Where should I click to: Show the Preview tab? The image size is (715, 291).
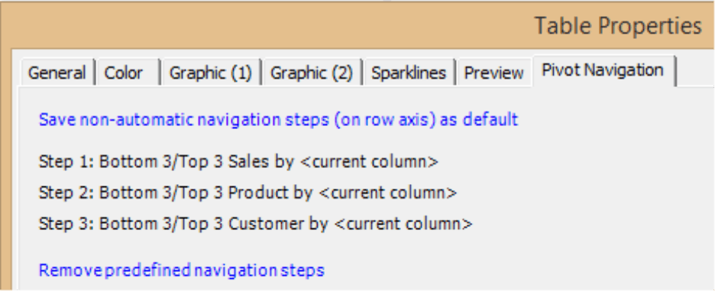493,73
